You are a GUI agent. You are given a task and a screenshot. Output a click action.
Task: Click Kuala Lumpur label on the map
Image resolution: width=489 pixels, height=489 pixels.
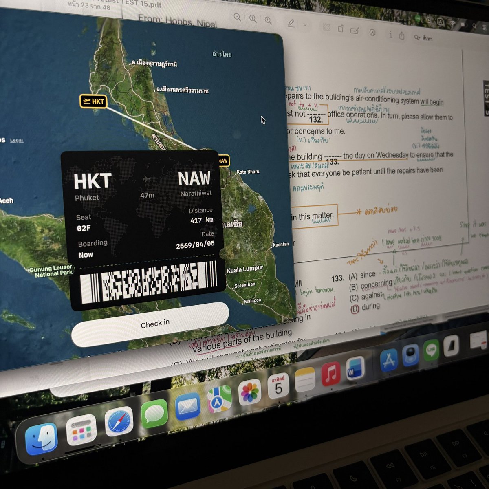point(244,269)
